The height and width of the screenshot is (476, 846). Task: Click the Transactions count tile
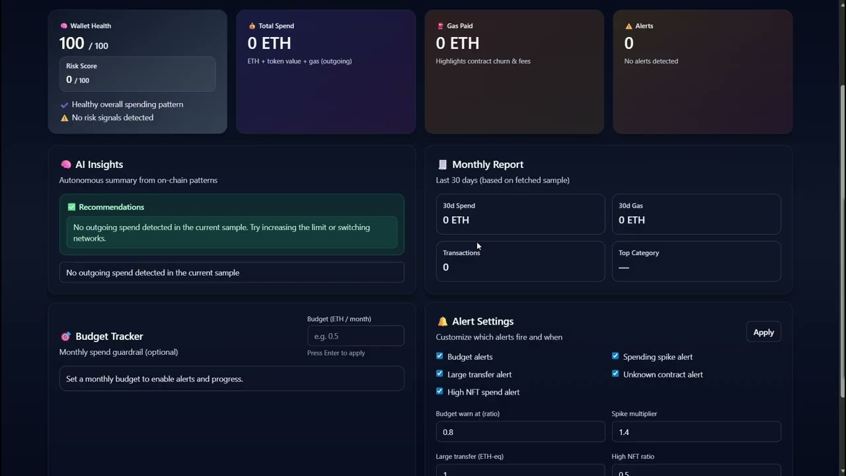520,261
